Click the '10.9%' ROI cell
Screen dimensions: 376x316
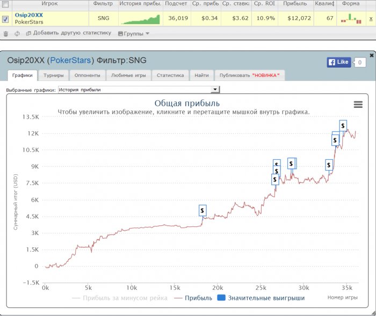[x=266, y=18]
